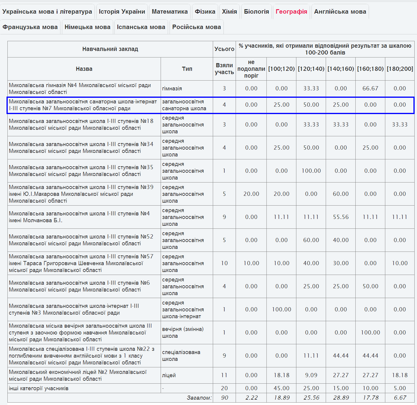Screen dimensions: 417x405
Task: Switch to the Історія України tab
Action: 122,12
